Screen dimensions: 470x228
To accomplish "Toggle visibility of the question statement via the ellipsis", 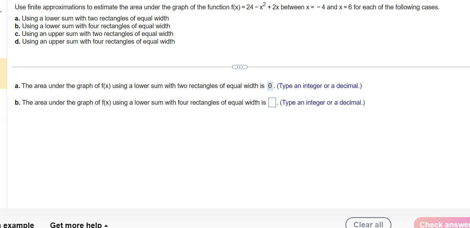I will click(x=240, y=67).
